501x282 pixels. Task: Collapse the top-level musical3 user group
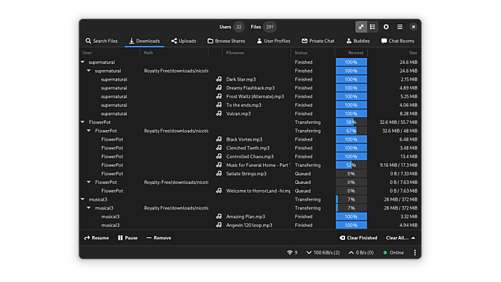point(83,199)
